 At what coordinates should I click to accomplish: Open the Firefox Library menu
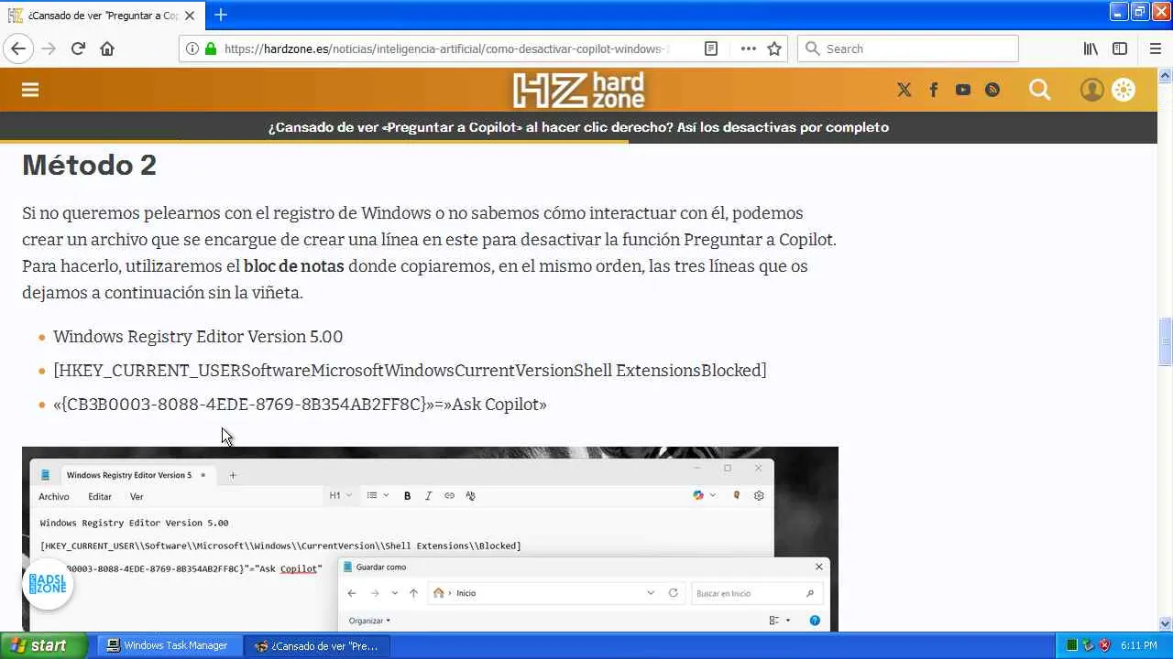coord(1091,49)
